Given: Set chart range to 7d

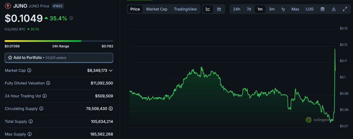Looking at the screenshot, I should tap(249, 9).
